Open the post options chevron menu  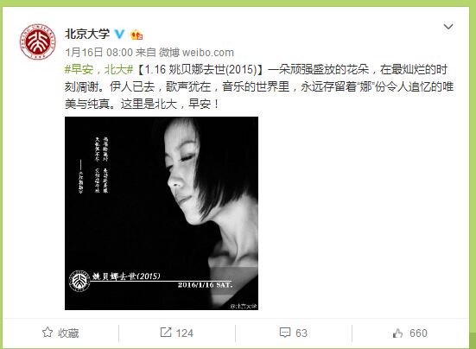pyautogui.click(x=448, y=27)
